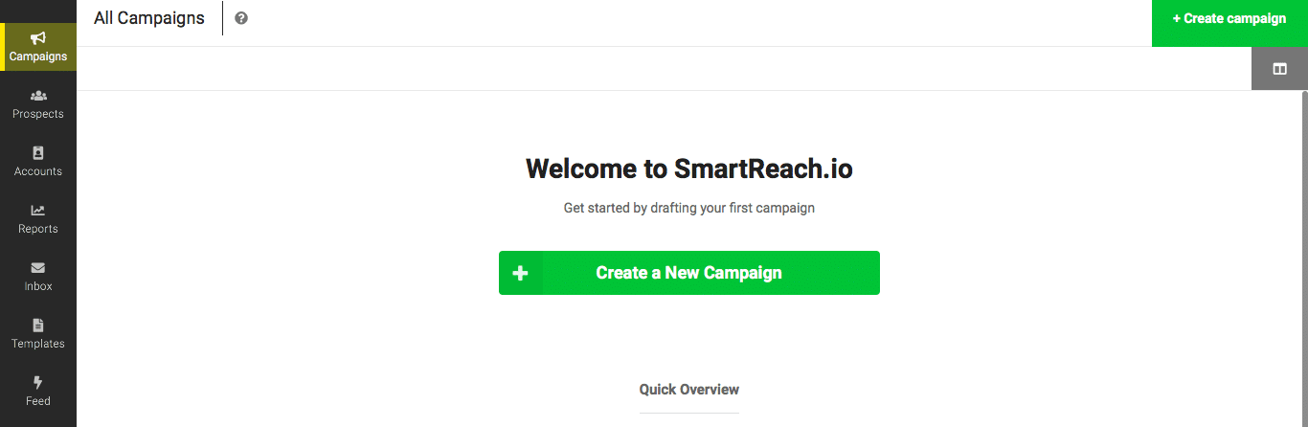Click the Reports text label in the sidebar
The image size is (1308, 427).
pyautogui.click(x=38, y=229)
